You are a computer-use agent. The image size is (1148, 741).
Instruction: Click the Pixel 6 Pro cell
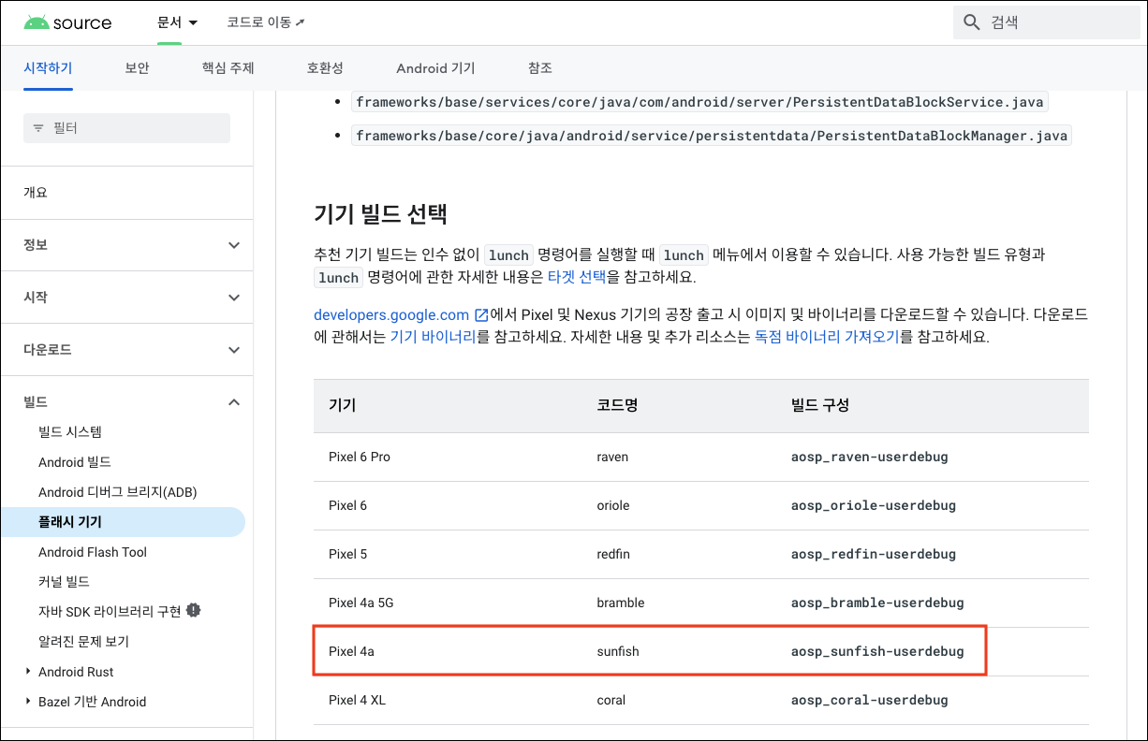(x=360, y=458)
